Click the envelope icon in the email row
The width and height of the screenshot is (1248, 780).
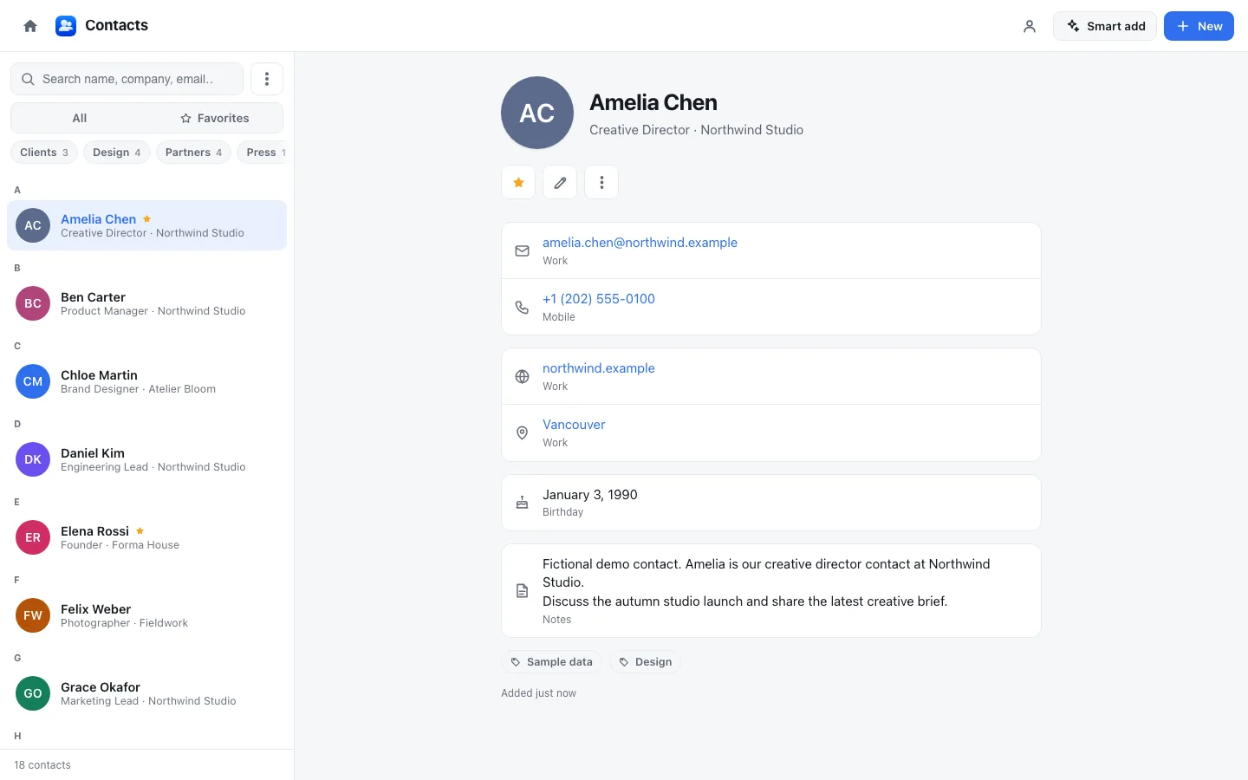522,250
